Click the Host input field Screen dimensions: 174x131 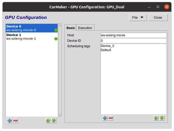133,35
